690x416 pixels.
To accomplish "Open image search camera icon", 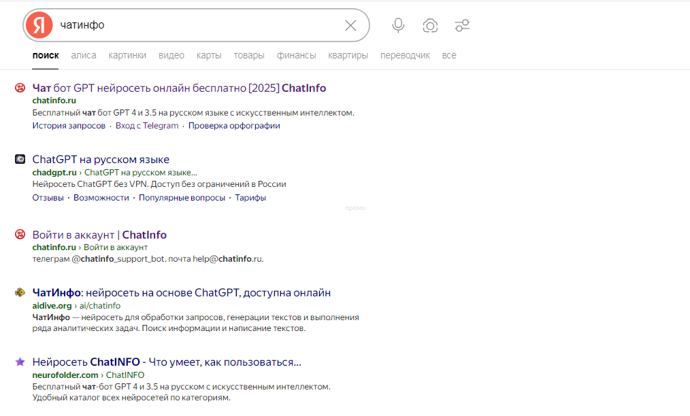I will [430, 26].
